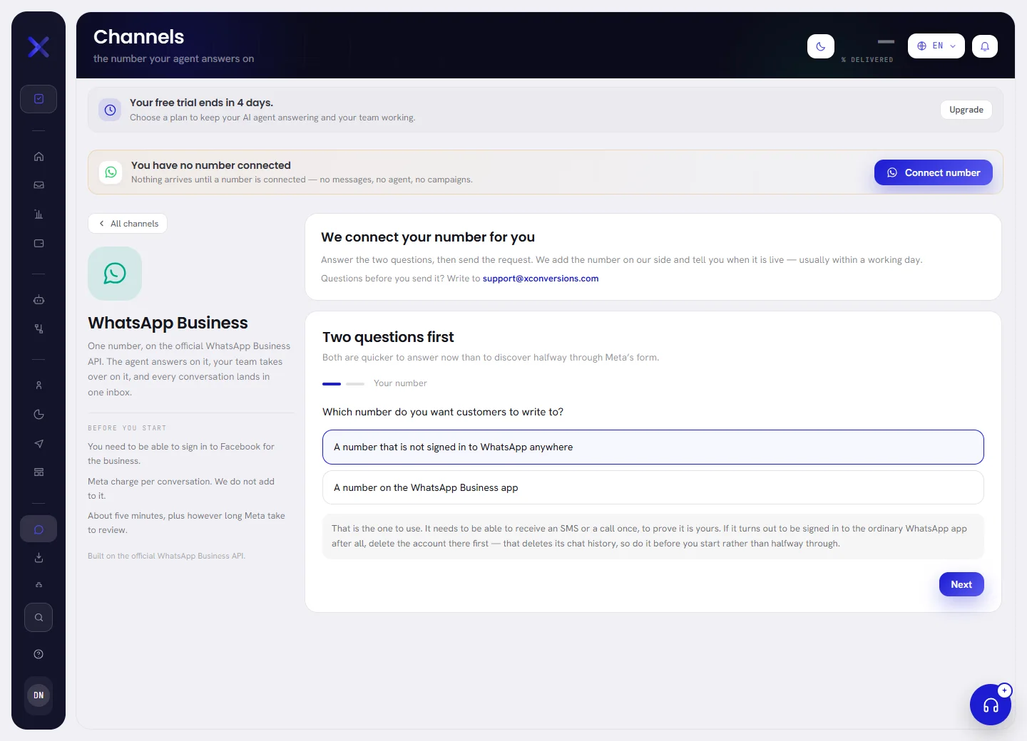Click the 'Two questions first' heading
The image size is (1027, 741).
[388, 337]
